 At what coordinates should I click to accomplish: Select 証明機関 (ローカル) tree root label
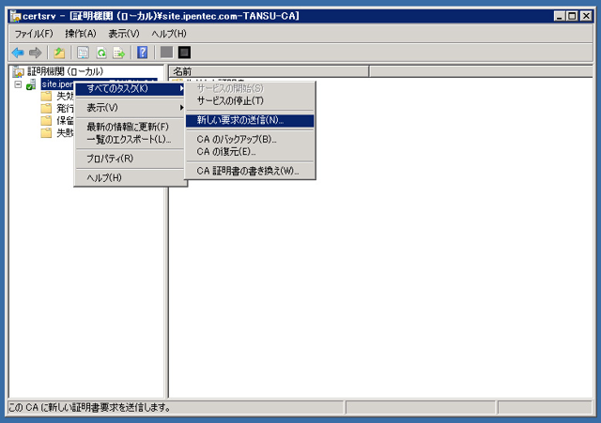point(65,71)
